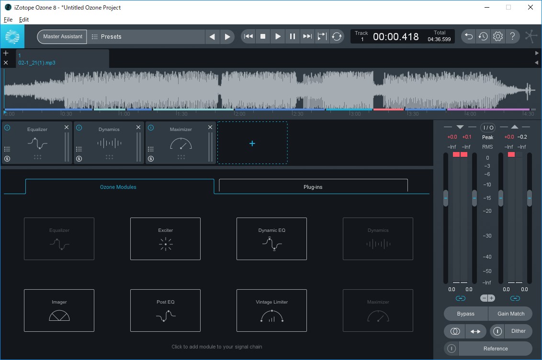Go to previous preset arrow

coord(212,37)
